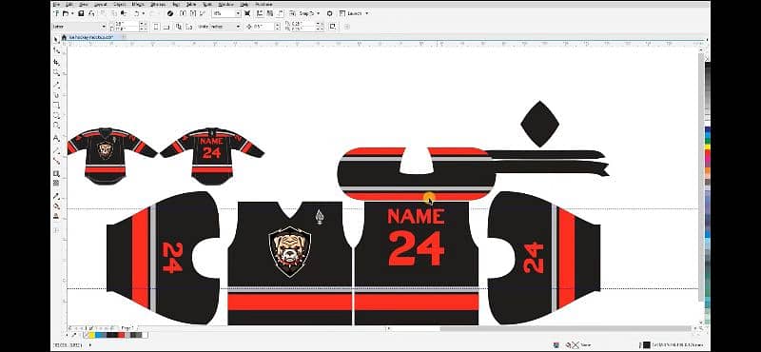Select the Drop Shadow tool
Screen dimensions: 761x352
(56, 173)
